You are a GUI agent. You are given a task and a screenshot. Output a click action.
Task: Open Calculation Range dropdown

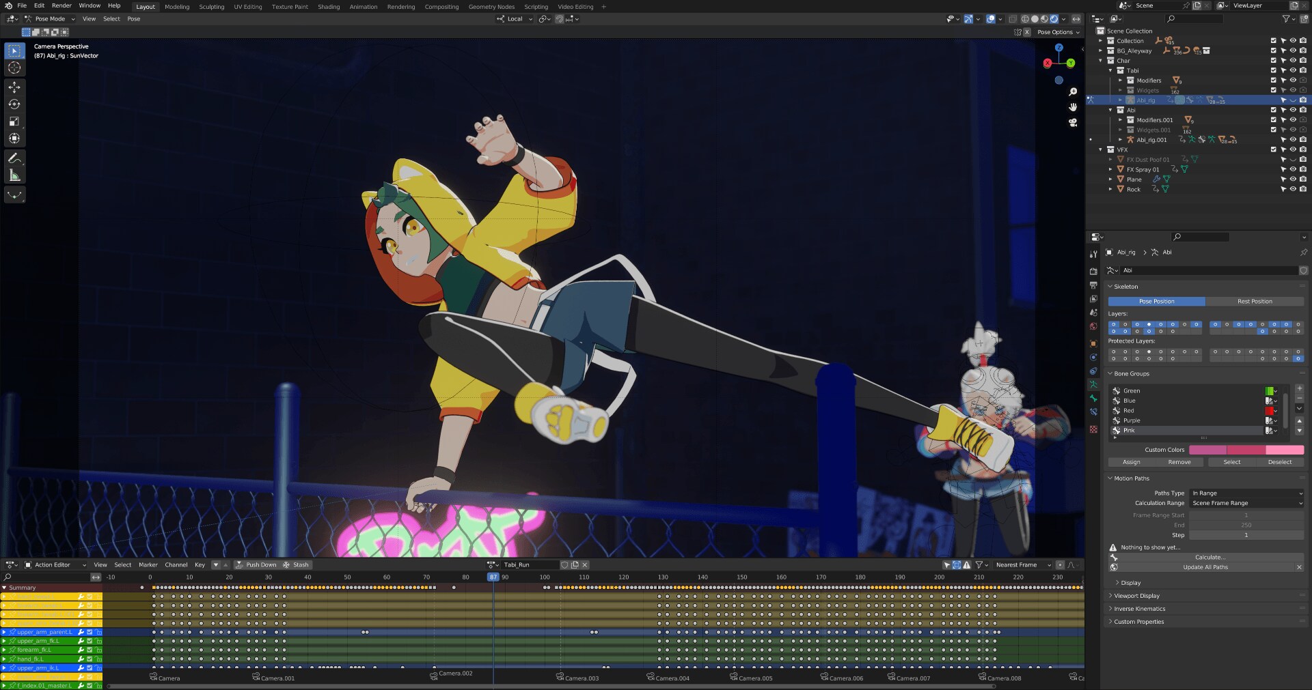pos(1246,503)
